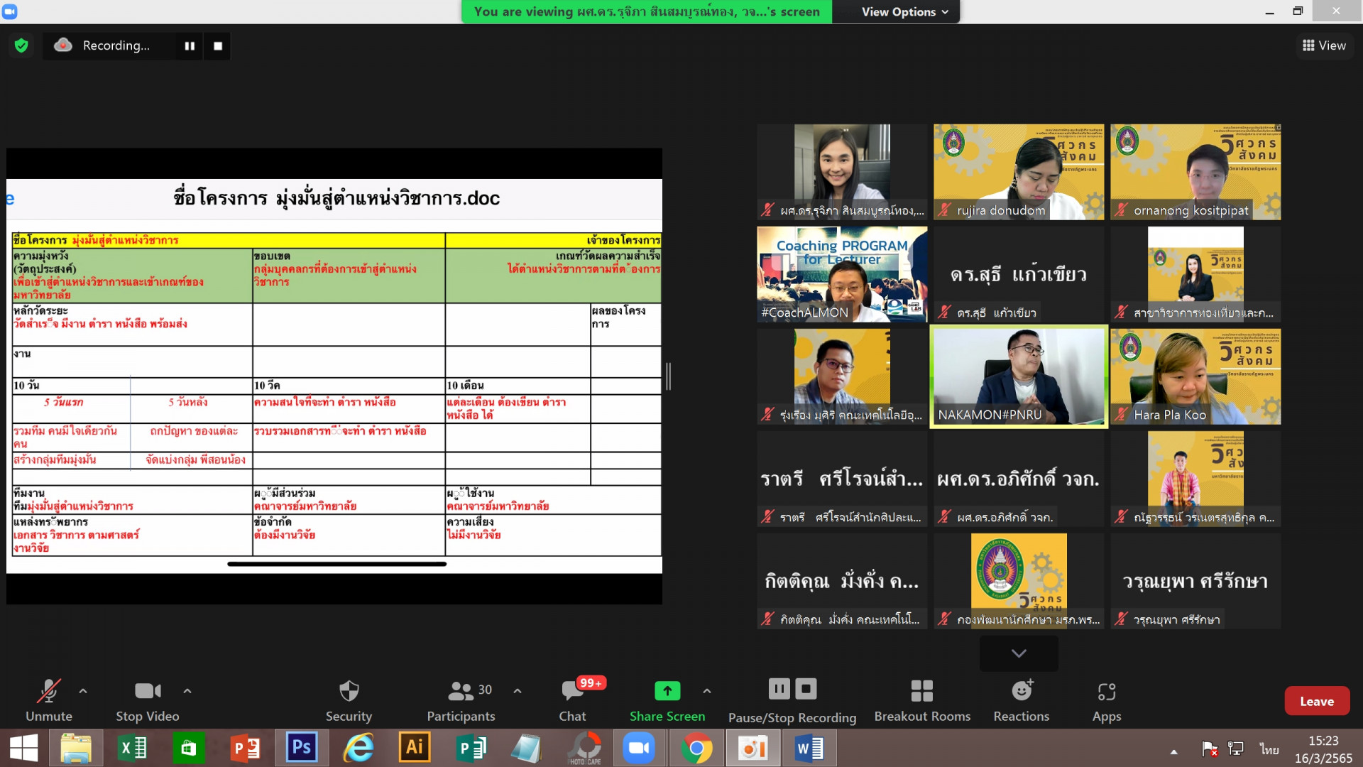This screenshot has width=1363, height=767.
Task: Open the Apps icon
Action: point(1106,700)
